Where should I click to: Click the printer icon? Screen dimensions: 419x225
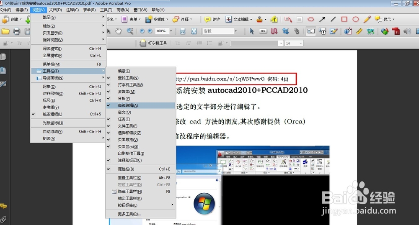tap(17, 31)
